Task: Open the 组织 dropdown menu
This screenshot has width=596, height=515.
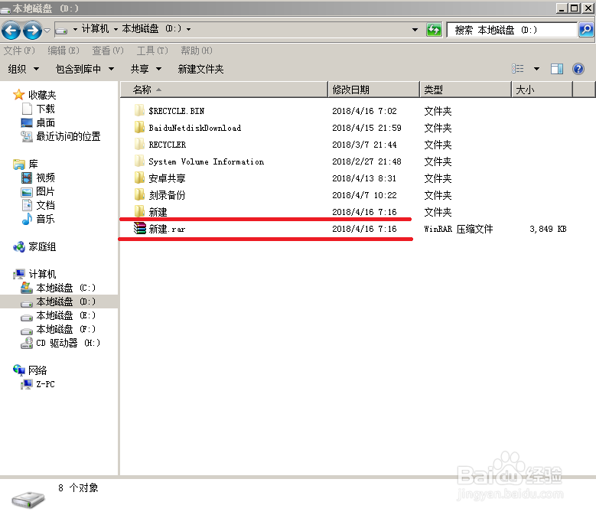Action: 23,69
